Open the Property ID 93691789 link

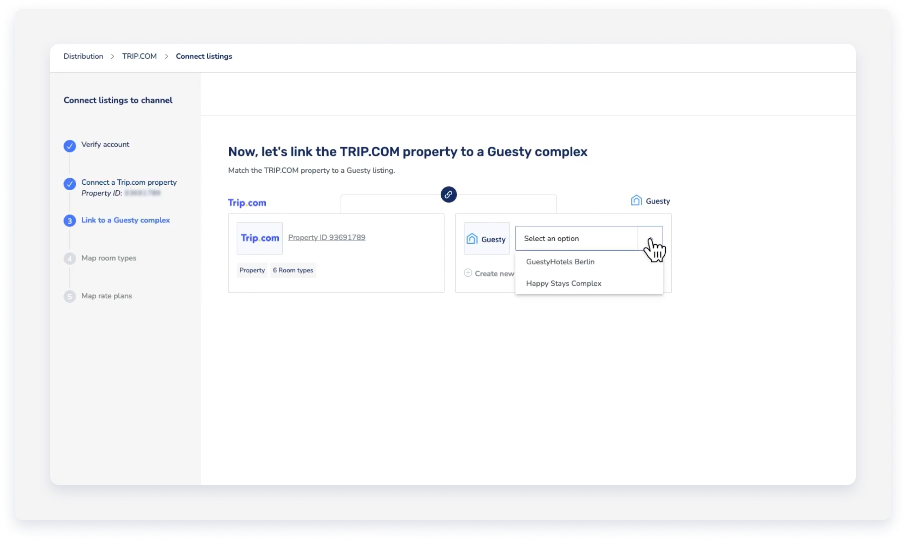[x=326, y=237]
